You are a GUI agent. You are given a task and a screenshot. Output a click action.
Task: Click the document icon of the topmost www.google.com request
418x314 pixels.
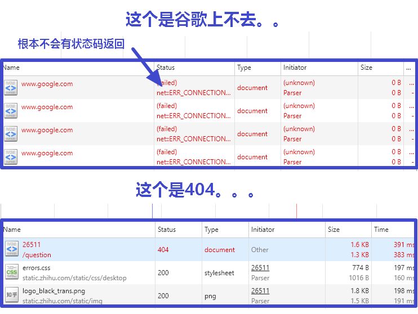point(11,88)
